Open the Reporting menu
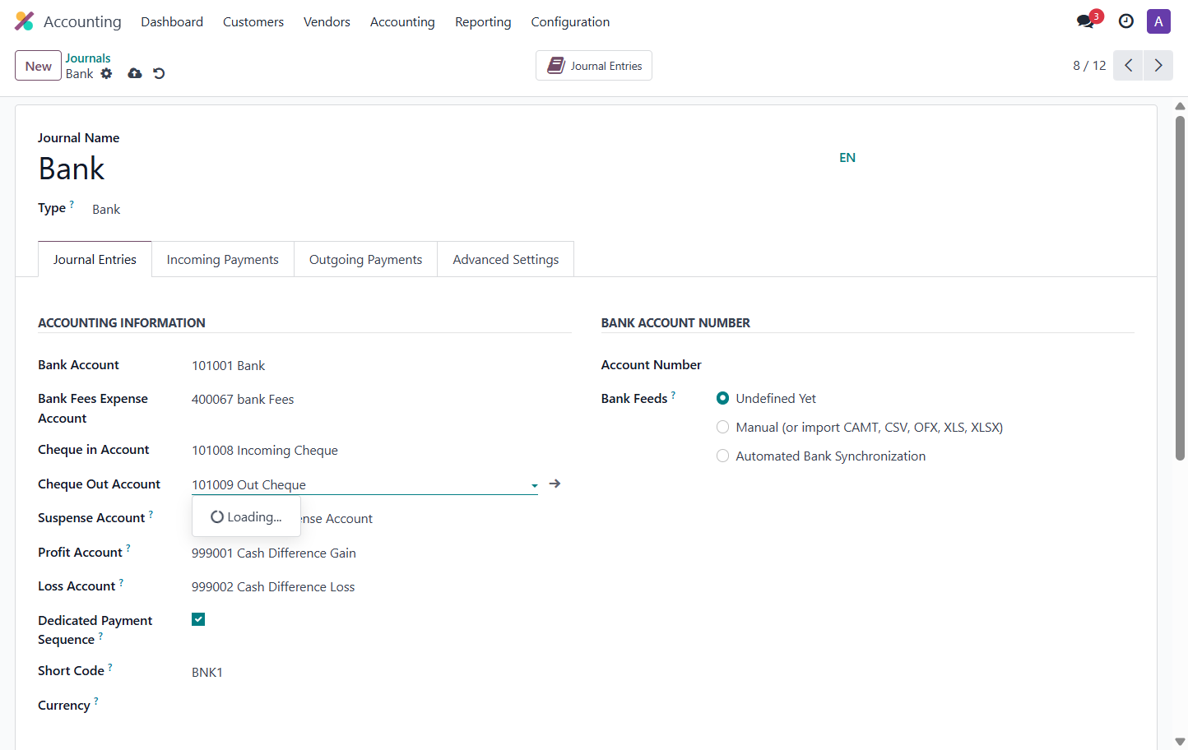The image size is (1188, 750). tap(483, 22)
